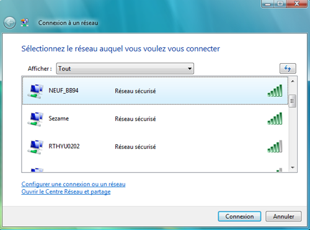Click Sezame signal strength bars

coord(275,118)
